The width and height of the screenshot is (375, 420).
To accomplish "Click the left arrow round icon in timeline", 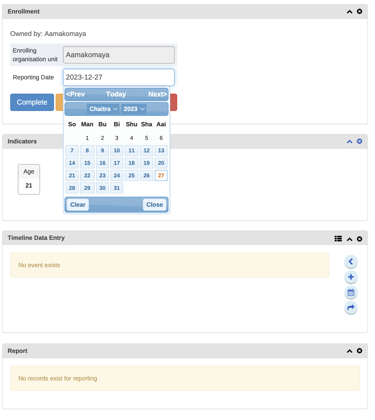I will (351, 262).
